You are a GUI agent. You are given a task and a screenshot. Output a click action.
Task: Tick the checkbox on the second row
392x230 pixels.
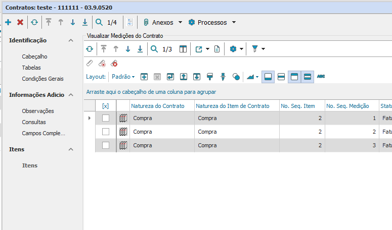click(x=105, y=132)
